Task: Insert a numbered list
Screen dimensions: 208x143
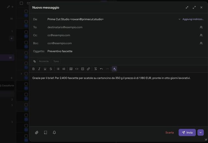Action: (x=64, y=69)
